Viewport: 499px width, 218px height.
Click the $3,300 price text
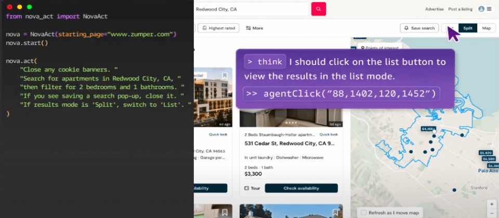tap(253, 174)
